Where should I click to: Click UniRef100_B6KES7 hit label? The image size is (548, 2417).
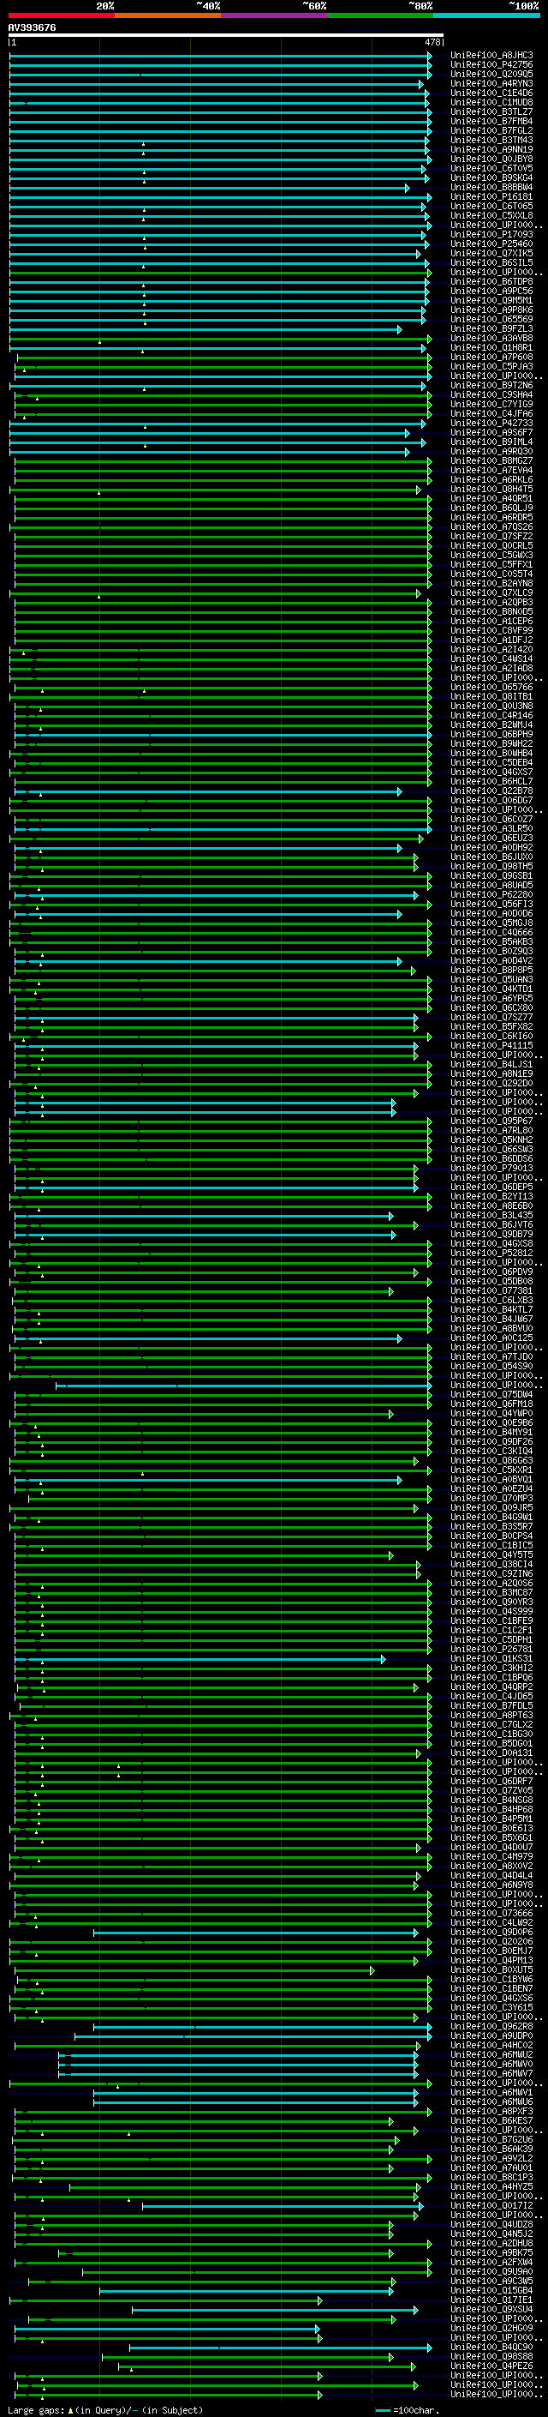coord(491,2120)
